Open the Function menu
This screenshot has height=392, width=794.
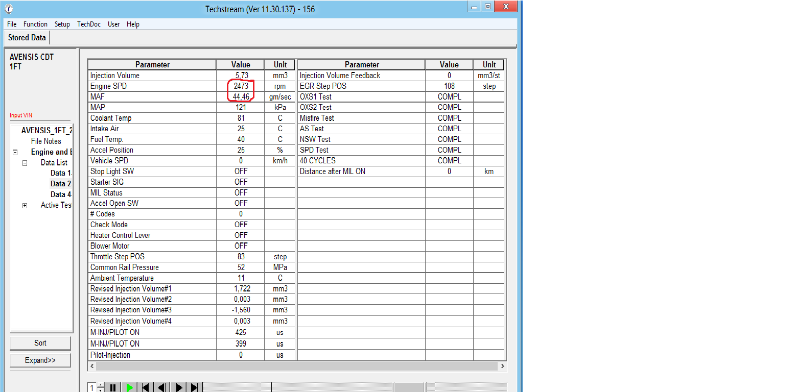35,24
